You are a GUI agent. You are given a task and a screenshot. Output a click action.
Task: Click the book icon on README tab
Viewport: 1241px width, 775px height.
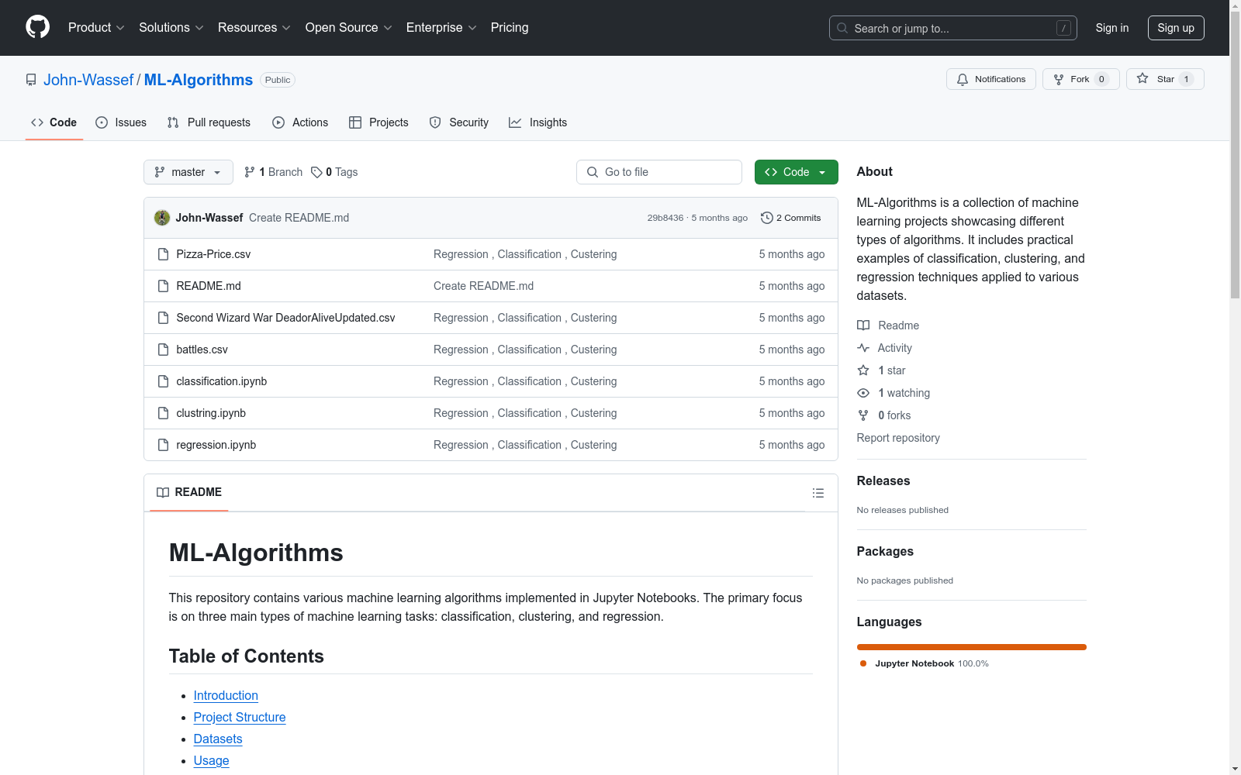pos(163,492)
